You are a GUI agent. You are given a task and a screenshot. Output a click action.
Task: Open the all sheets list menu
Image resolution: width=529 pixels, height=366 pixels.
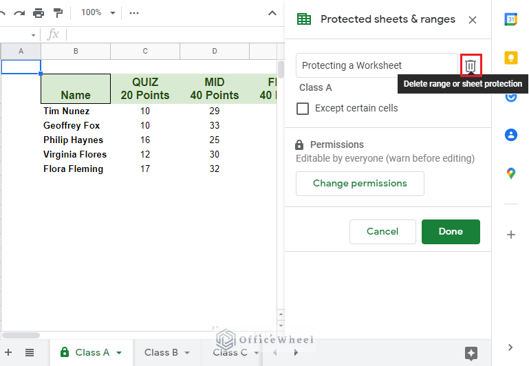click(x=30, y=352)
